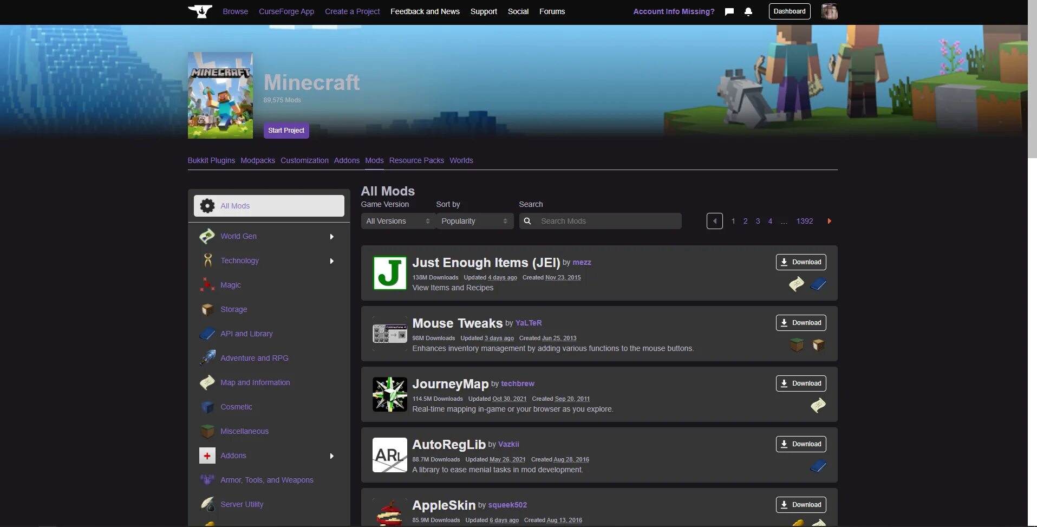Download Just Enough Items (JEI)
The image size is (1037, 527).
coord(801,262)
